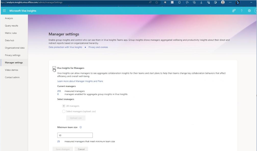This screenshot has width=257, height=151.
Task: Open Metric rules in the sidebar
Action: point(11,33)
